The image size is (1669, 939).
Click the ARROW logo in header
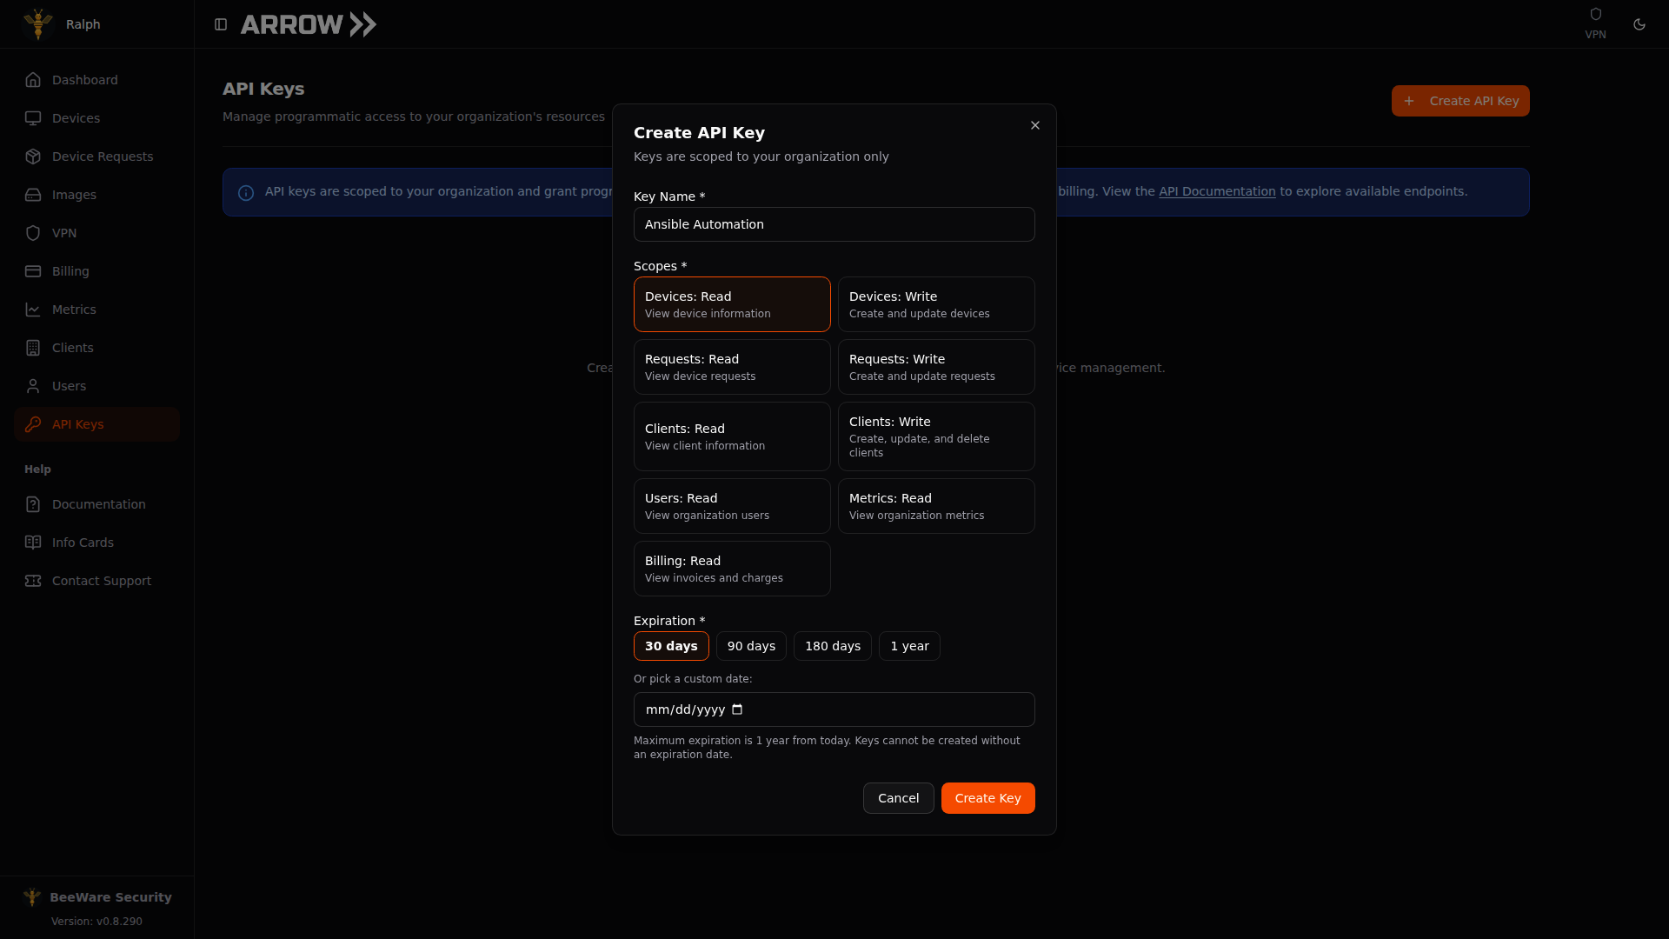309,24
